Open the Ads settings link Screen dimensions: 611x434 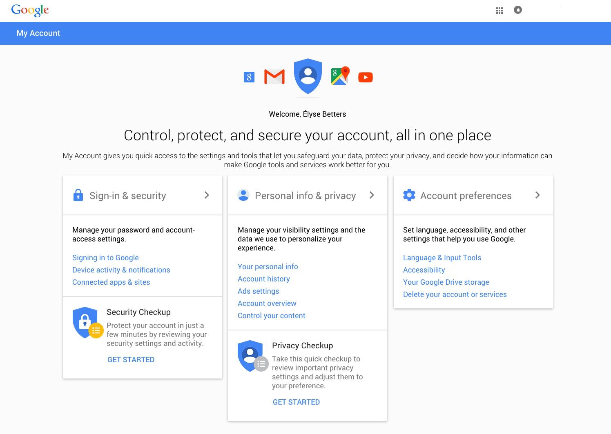(258, 291)
